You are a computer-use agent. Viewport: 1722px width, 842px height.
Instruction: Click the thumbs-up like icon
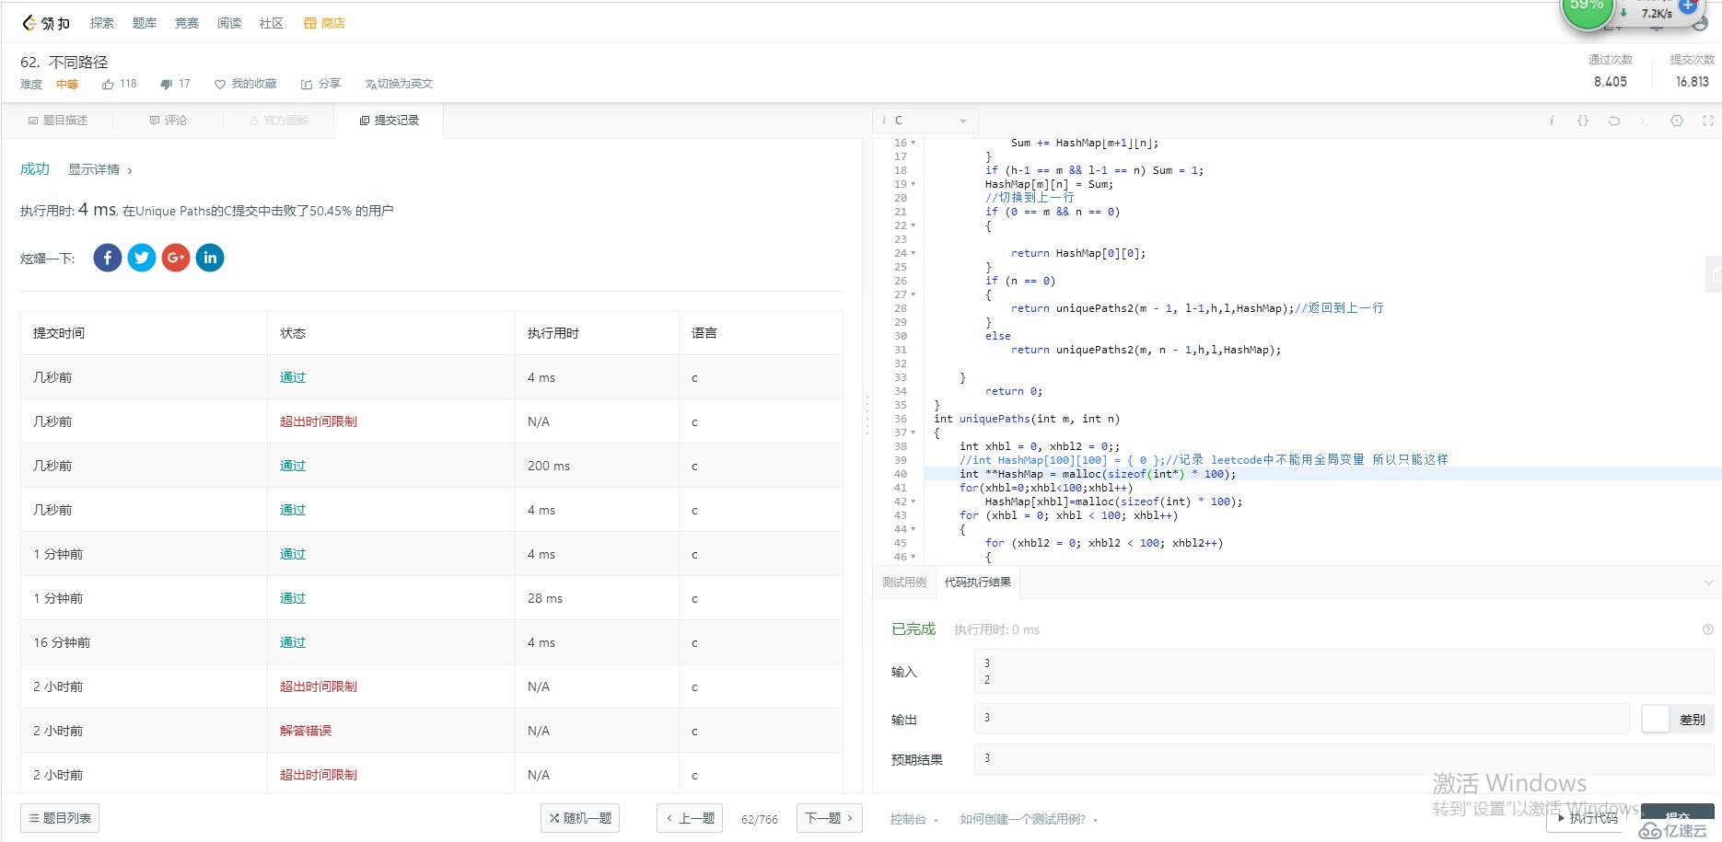coord(108,84)
